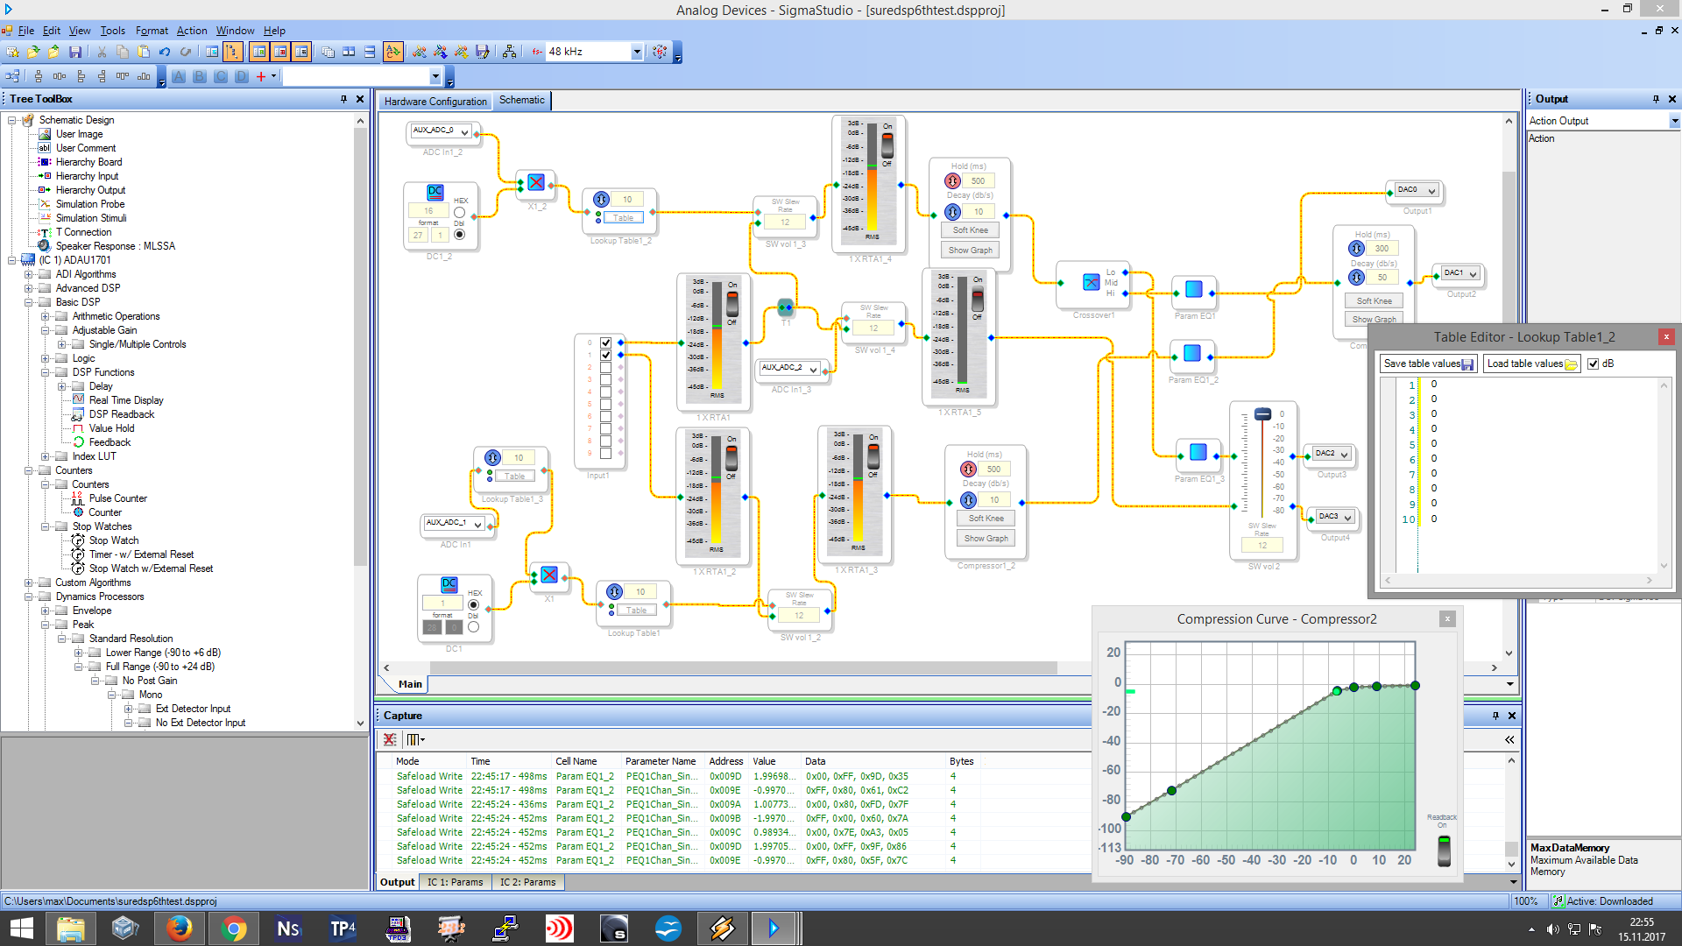
Task: Click the Copy toolbar icon
Action: (123, 53)
